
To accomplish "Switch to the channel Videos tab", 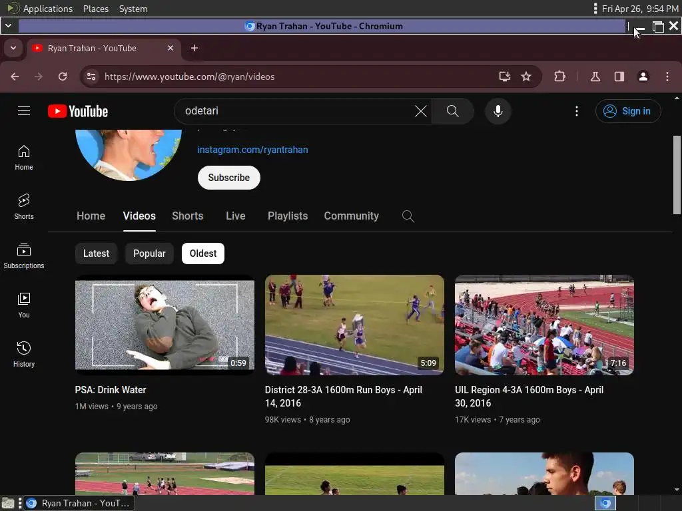I will click(139, 216).
